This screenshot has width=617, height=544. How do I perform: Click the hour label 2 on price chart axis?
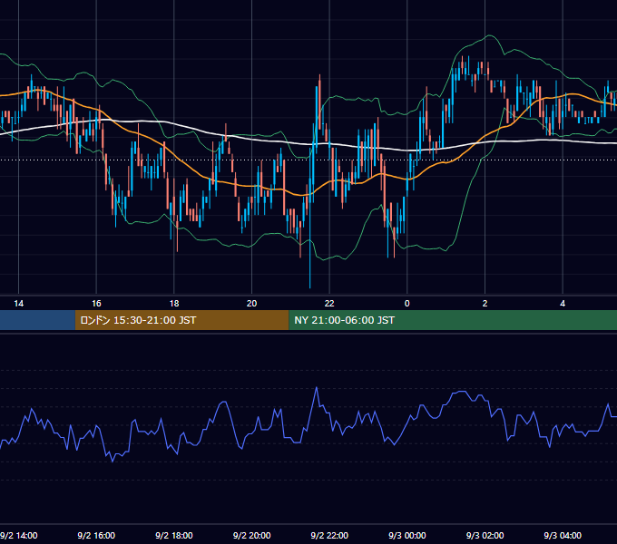coord(485,304)
